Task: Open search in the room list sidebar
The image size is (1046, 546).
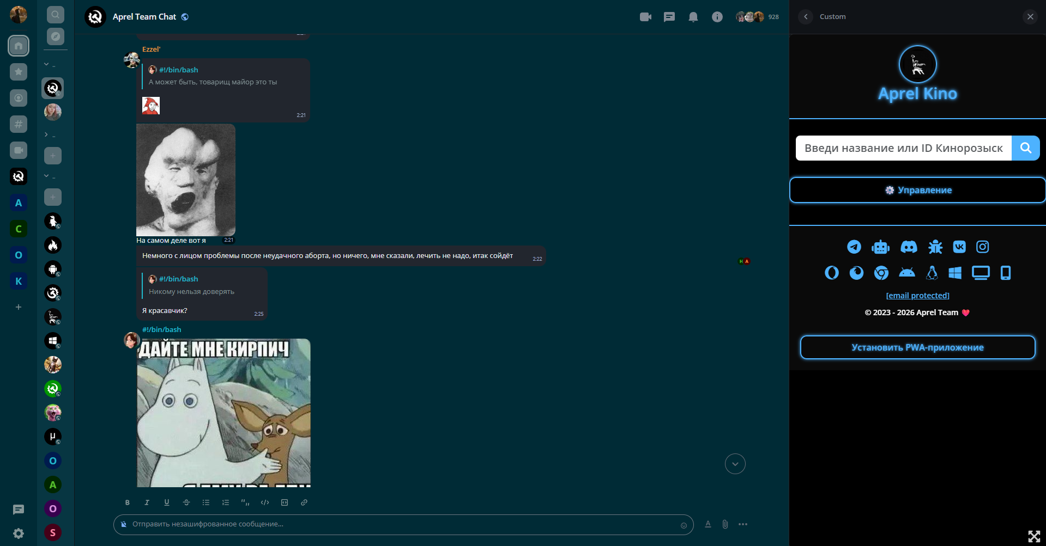Action: 55,15
